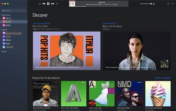The width and height of the screenshot is (176, 111).
Task: Click the small album cover on the Tedua banner
Action: click(x=164, y=64)
